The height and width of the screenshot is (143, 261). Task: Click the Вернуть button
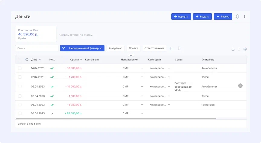click(x=181, y=17)
